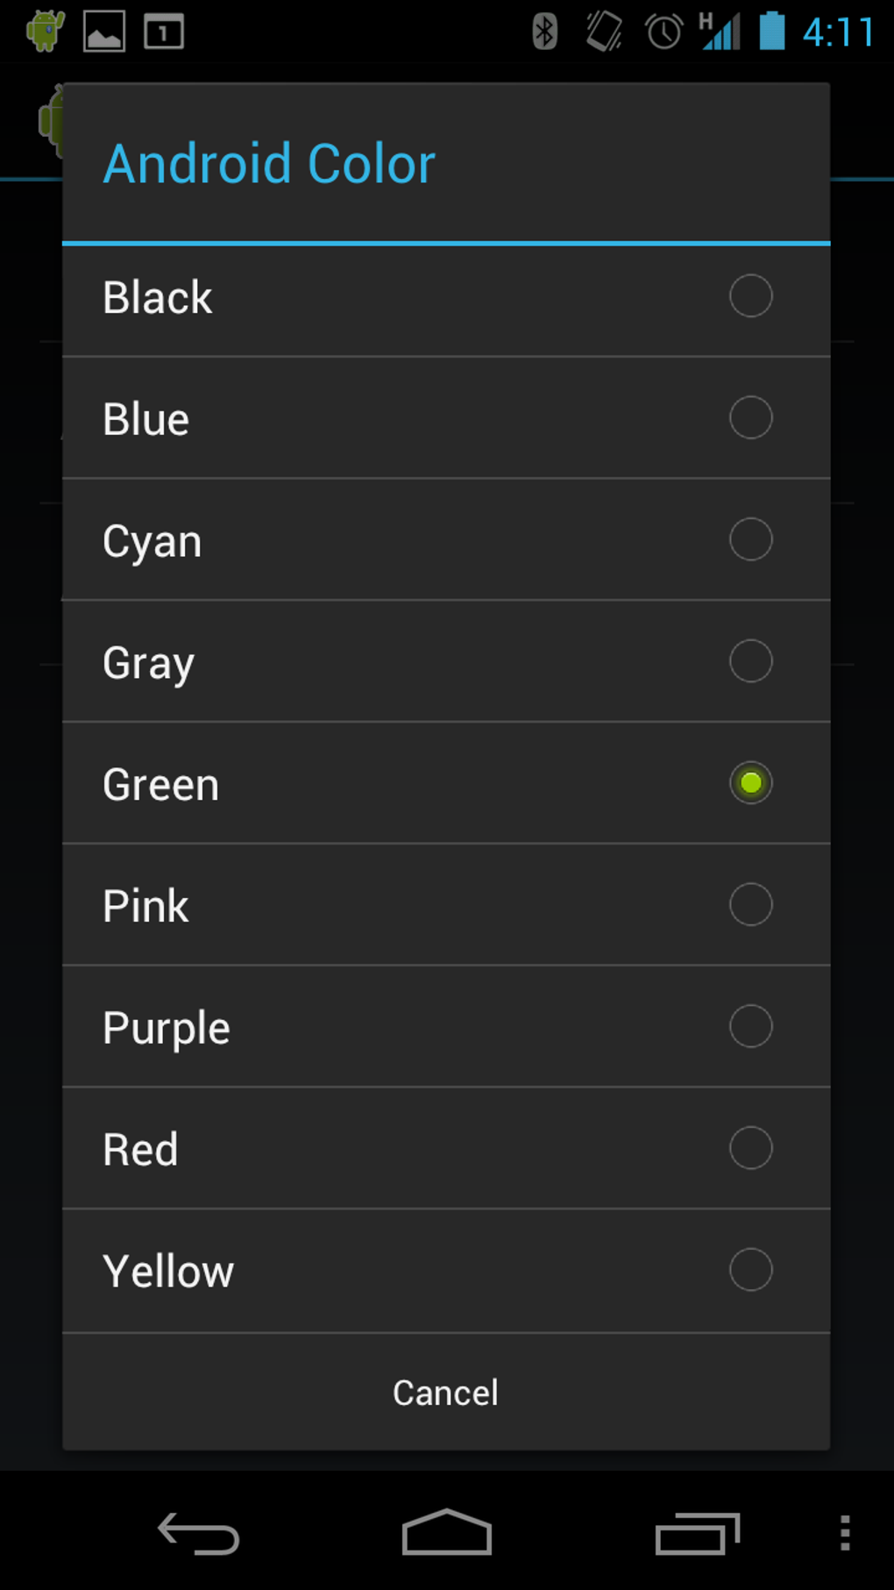Tap the alarm clock status icon
The image size is (894, 1590).
[x=663, y=32]
